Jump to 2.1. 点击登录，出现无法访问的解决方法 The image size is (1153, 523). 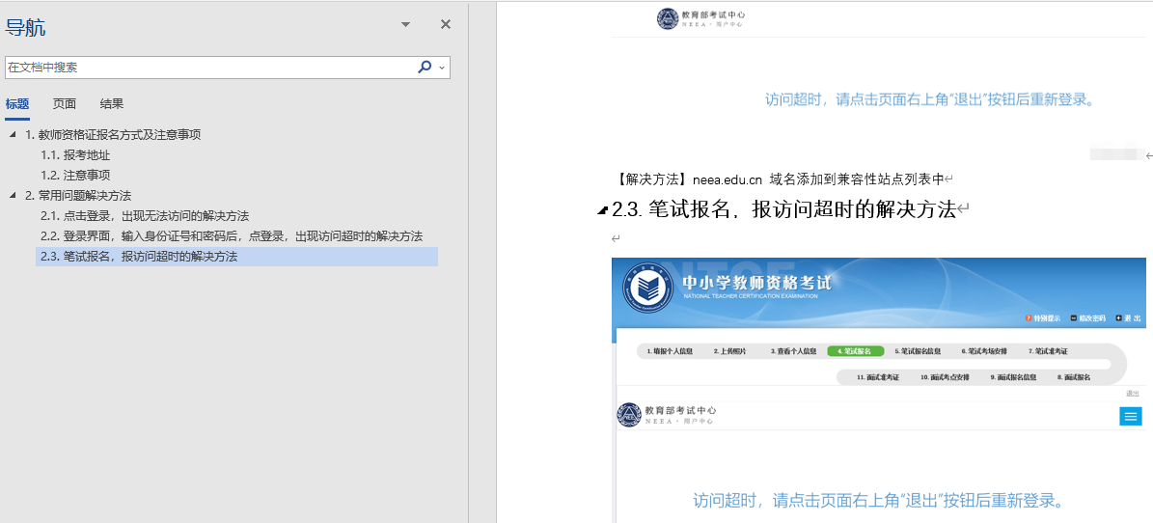pyautogui.click(x=145, y=216)
